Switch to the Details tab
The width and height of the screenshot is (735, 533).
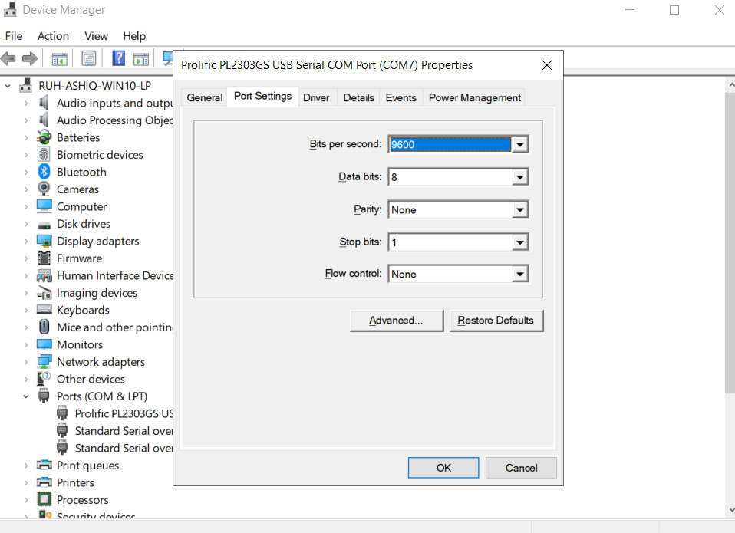[358, 98]
